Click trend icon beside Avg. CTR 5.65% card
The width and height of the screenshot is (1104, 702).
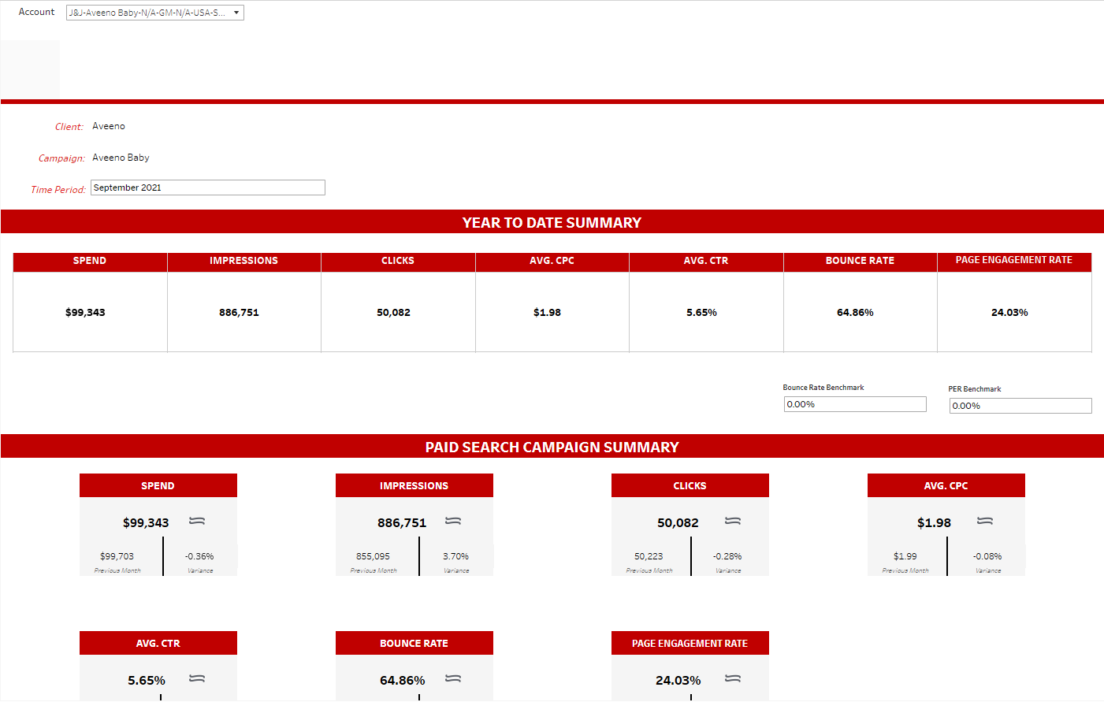pyautogui.click(x=197, y=679)
